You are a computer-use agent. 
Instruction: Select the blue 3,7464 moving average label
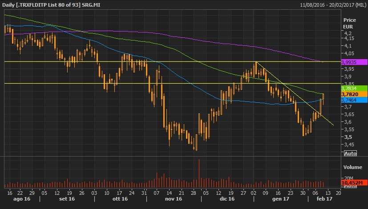(x=348, y=100)
